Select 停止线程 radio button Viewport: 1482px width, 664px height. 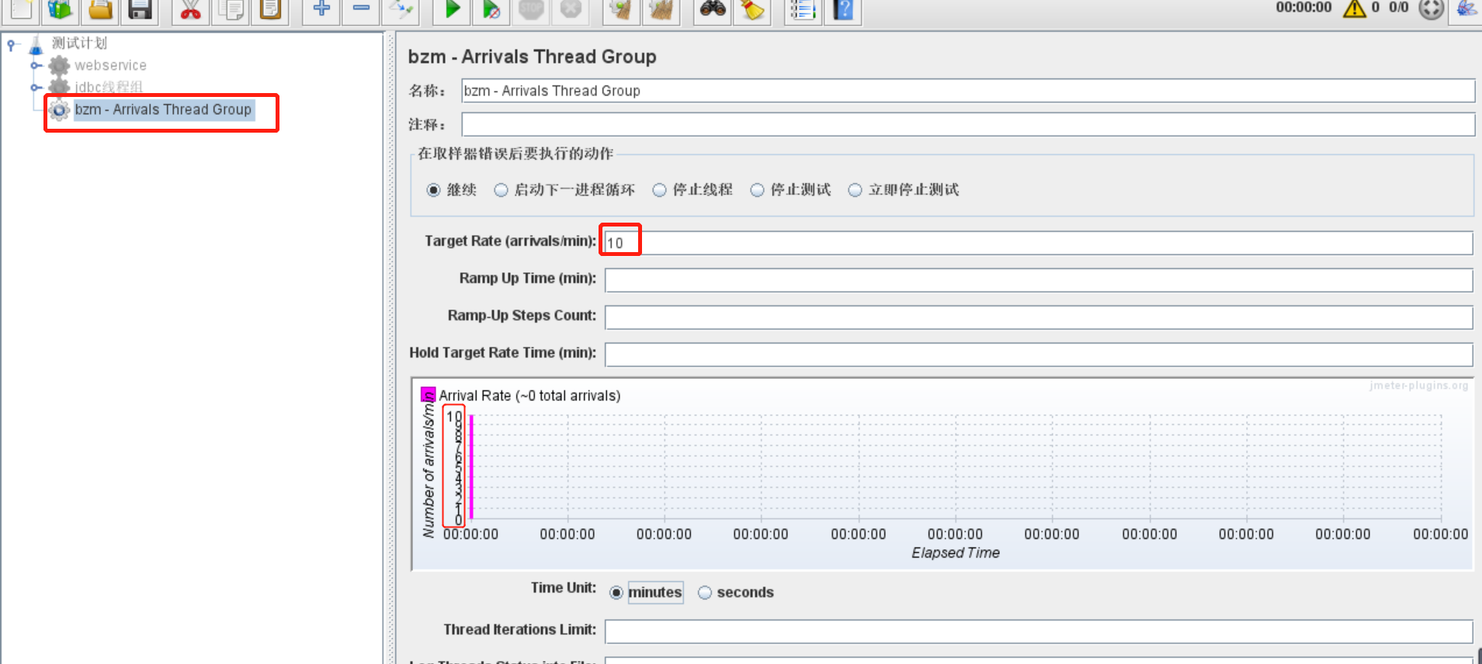click(x=659, y=190)
